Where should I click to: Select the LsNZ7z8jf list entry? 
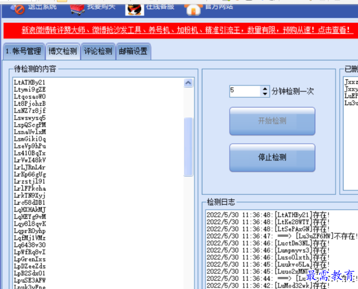pos(30,111)
